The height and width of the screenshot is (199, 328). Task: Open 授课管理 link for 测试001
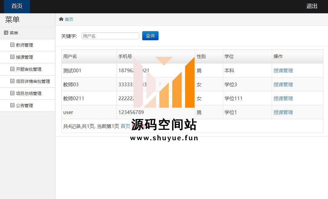point(283,71)
